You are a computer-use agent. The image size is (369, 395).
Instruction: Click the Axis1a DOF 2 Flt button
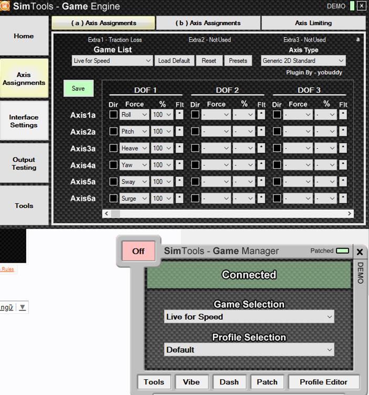[x=261, y=115]
